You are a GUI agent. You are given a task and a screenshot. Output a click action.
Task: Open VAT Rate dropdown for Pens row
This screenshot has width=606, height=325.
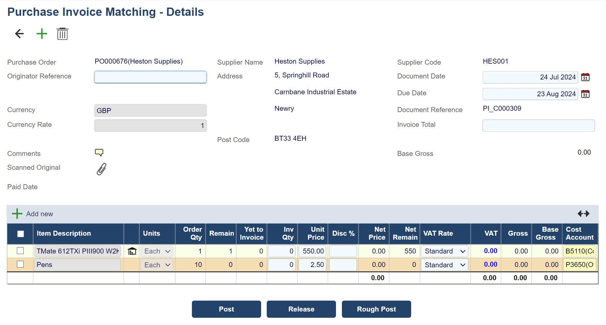tap(444, 265)
